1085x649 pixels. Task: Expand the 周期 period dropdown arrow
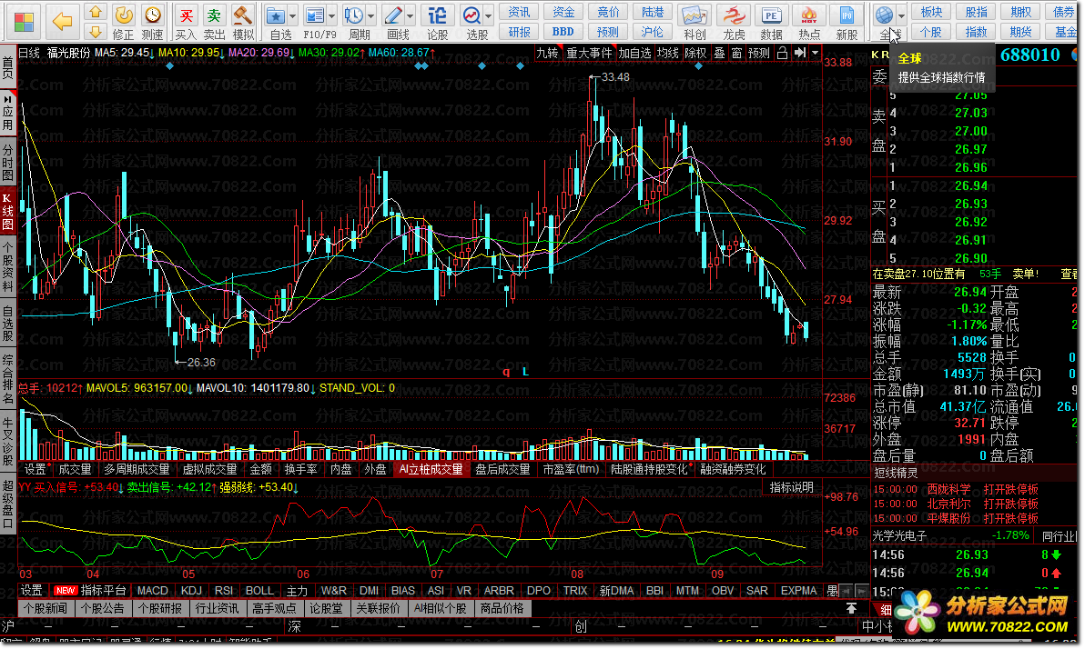coord(370,15)
